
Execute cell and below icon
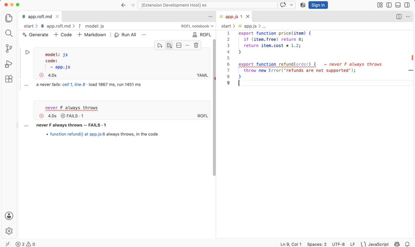(x=169, y=45)
